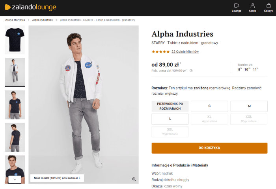Select size S

click(209, 106)
